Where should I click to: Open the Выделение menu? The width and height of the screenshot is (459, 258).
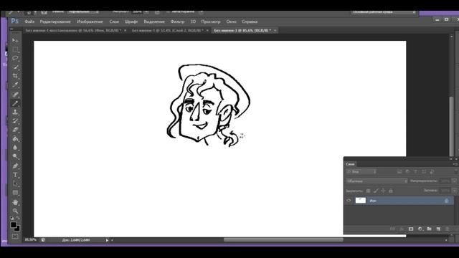[x=154, y=21]
